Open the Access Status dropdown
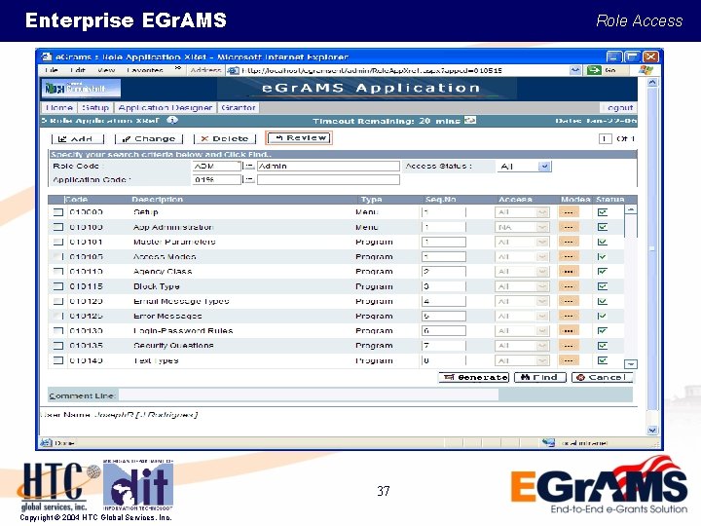 pos(525,167)
